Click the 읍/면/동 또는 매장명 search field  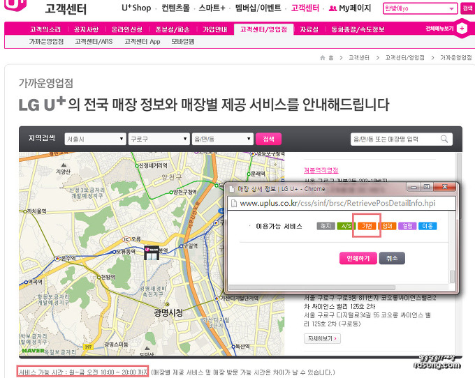(395, 139)
